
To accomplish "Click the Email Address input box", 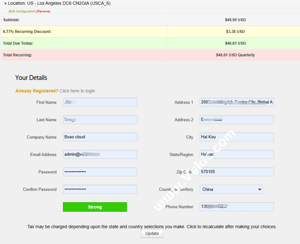I will pos(100,154).
